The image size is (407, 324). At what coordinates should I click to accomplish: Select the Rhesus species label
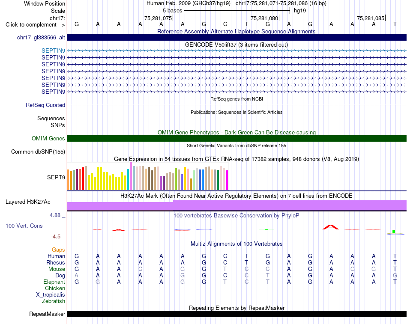[56, 262]
